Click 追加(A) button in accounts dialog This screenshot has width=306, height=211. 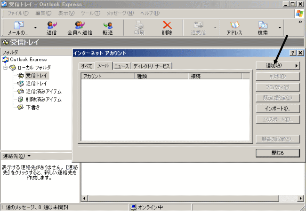point(278,65)
